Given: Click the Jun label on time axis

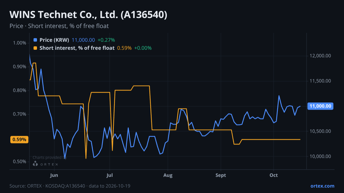Looking at the screenshot, I should coord(54,175).
